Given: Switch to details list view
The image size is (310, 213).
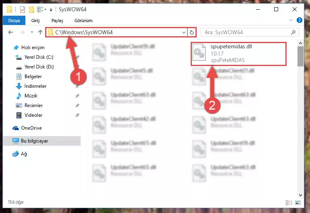Looking at the screenshot, I should click(x=289, y=203).
